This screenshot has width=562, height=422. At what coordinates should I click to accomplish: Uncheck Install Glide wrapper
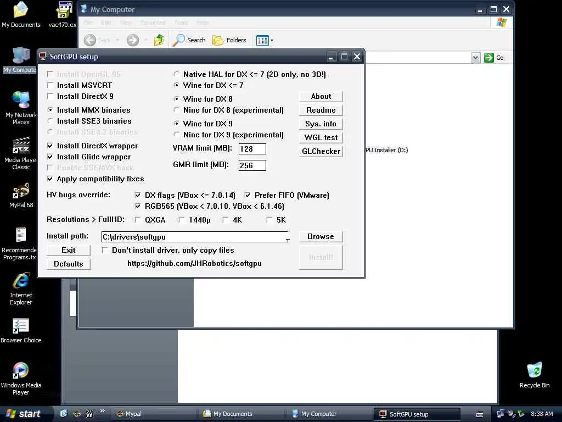50,157
